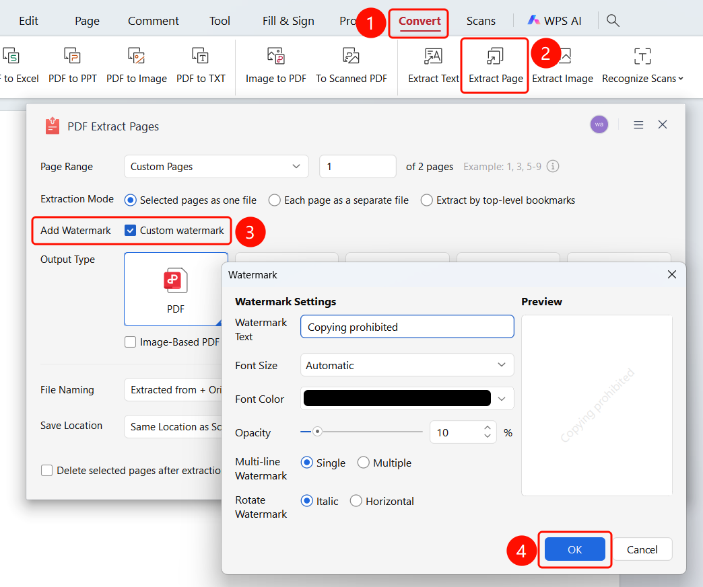The image size is (703, 587).
Task: Select 'Selected pages as one file' option
Action: tap(130, 200)
